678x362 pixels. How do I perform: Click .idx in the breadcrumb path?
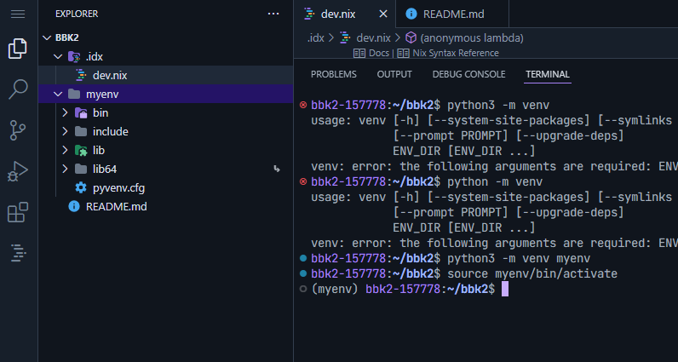pyautogui.click(x=316, y=38)
